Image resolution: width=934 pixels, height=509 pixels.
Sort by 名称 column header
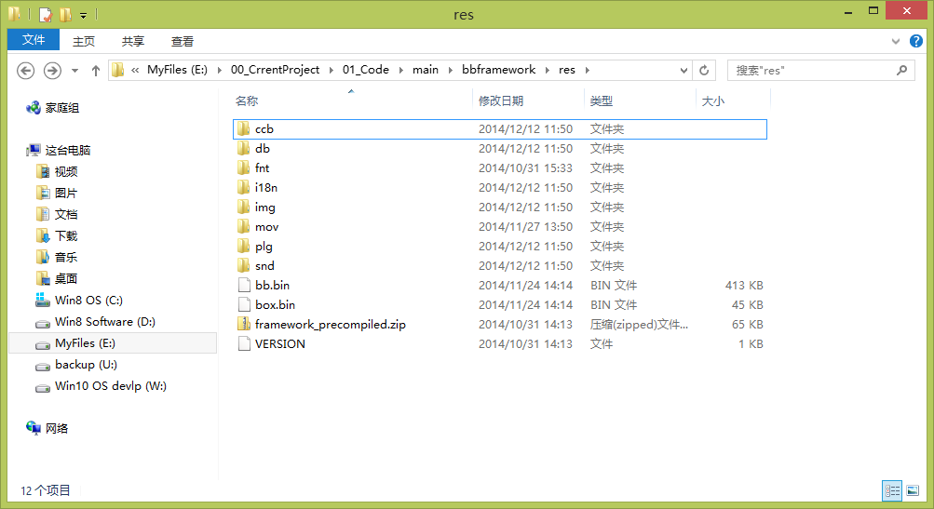coord(351,100)
